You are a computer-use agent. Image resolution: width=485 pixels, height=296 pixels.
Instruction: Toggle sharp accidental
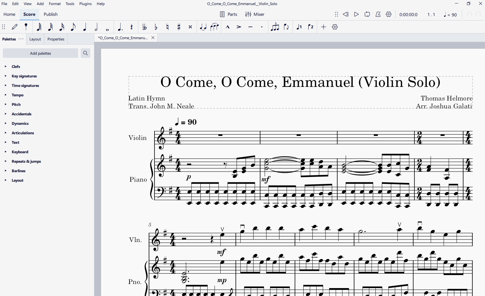[179, 27]
